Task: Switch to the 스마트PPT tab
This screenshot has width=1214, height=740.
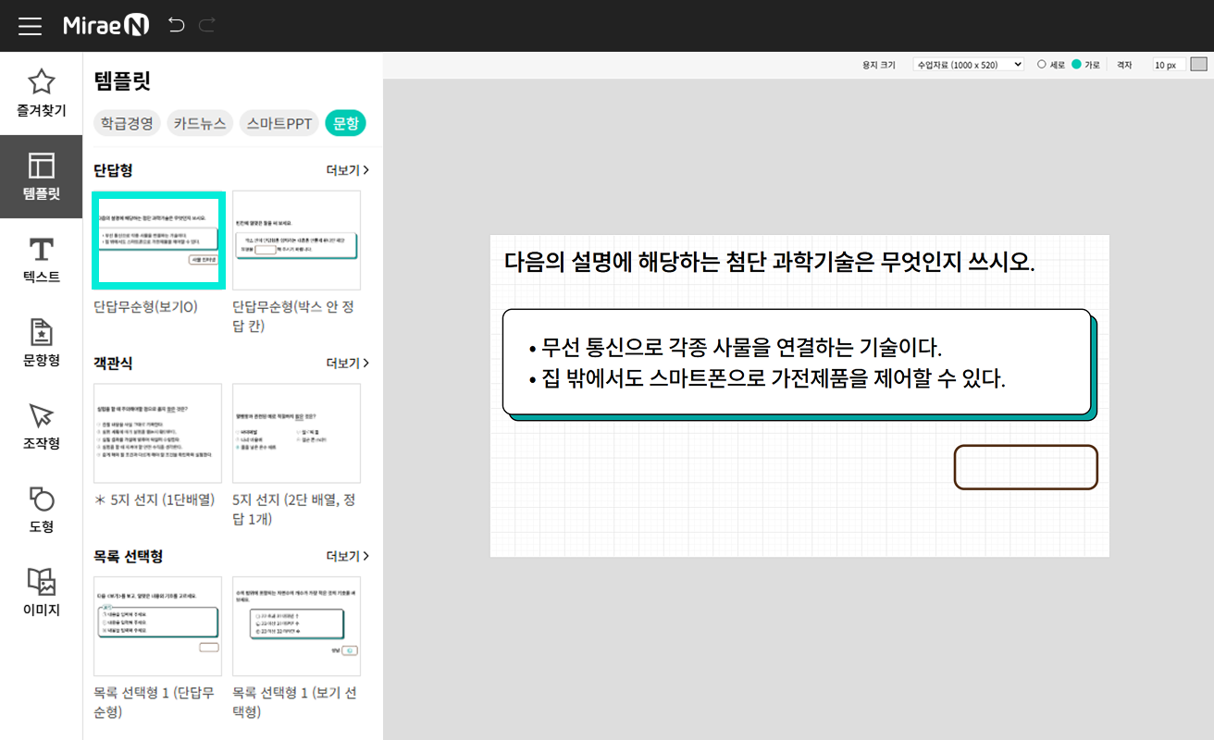Action: pyautogui.click(x=279, y=123)
